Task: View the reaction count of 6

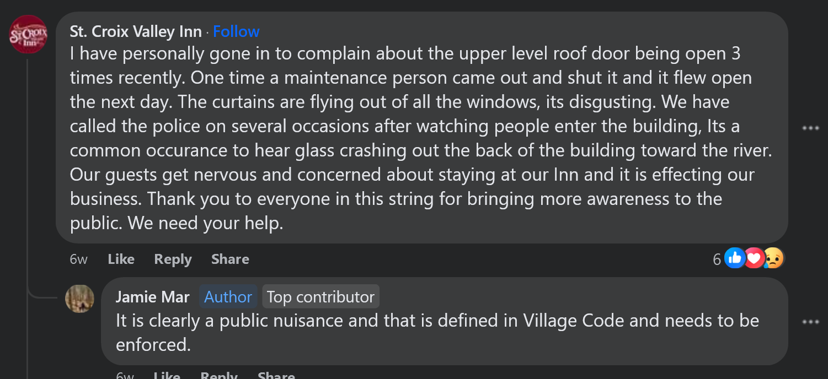Action: click(x=717, y=259)
